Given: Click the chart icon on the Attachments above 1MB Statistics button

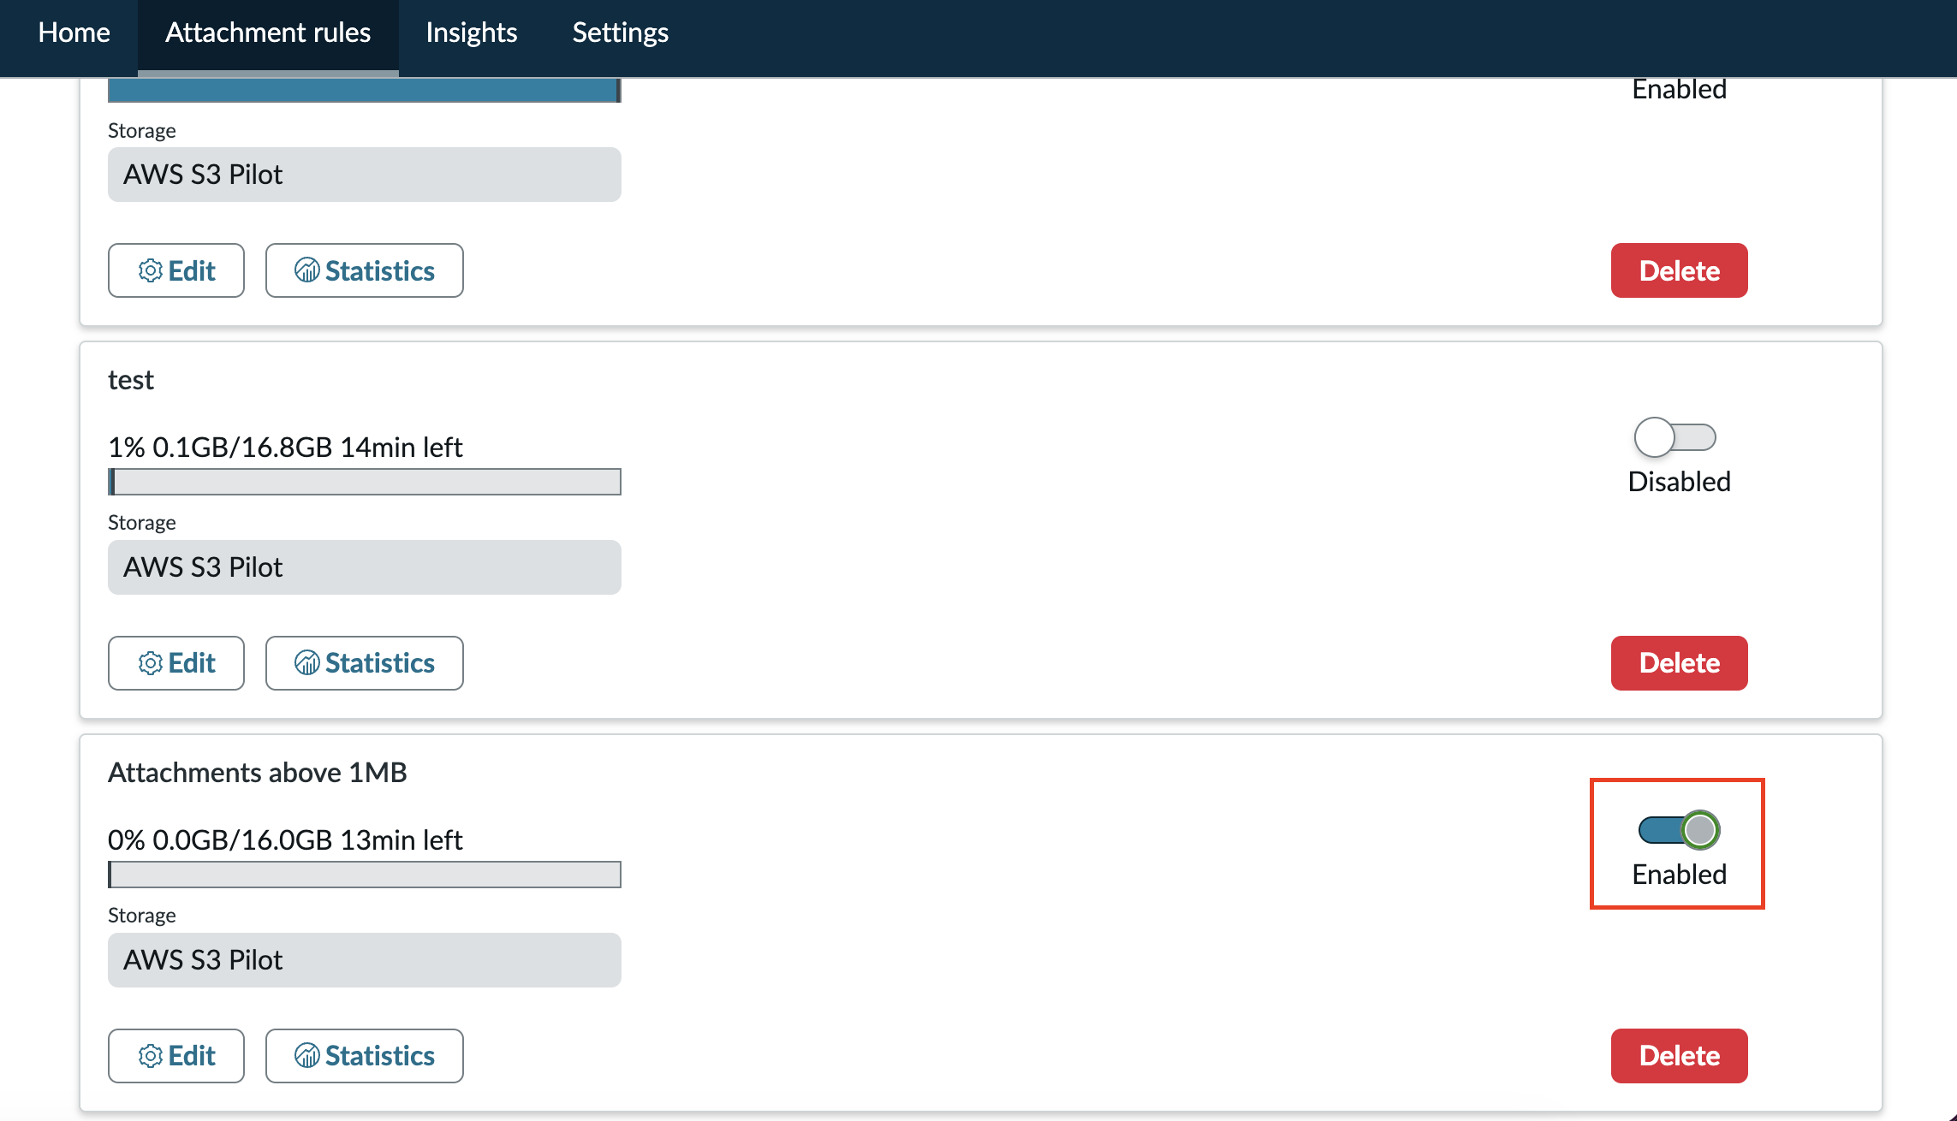Looking at the screenshot, I should point(306,1056).
